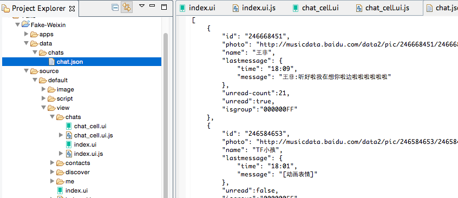This screenshot has width=458, height=198.
Task: Collapse the default folder arrow
Action: pos(35,80)
